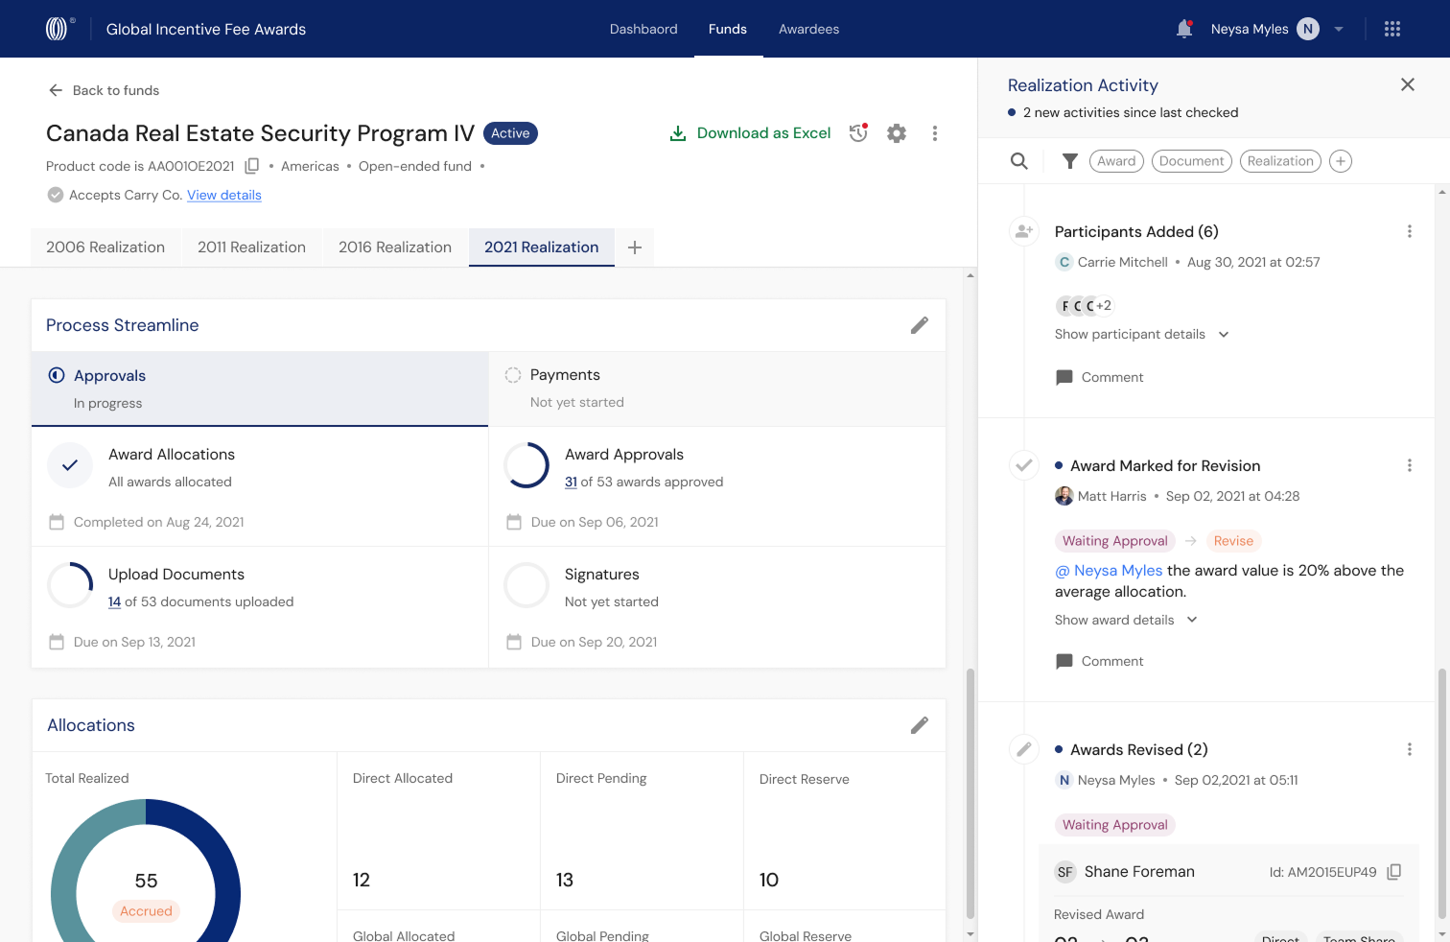Screen dimensions: 1450x942
Task: Copy Shane Foreman's award ID
Action: (x=1394, y=872)
